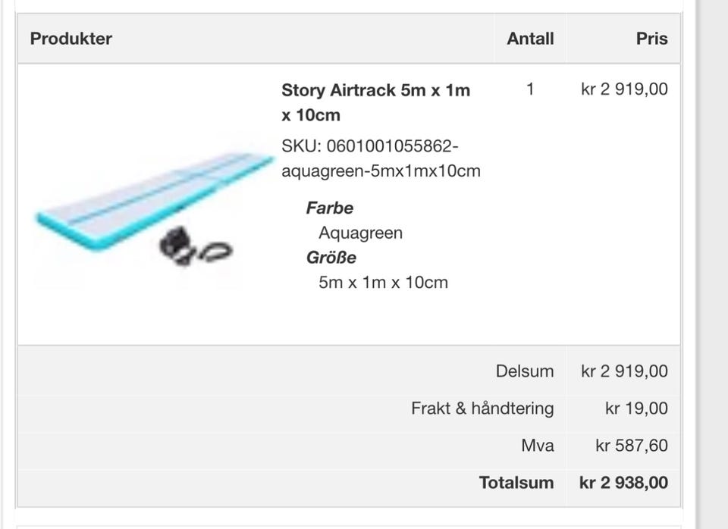This screenshot has height=529, width=728.
Task: Select the Antall column header
Action: click(530, 39)
